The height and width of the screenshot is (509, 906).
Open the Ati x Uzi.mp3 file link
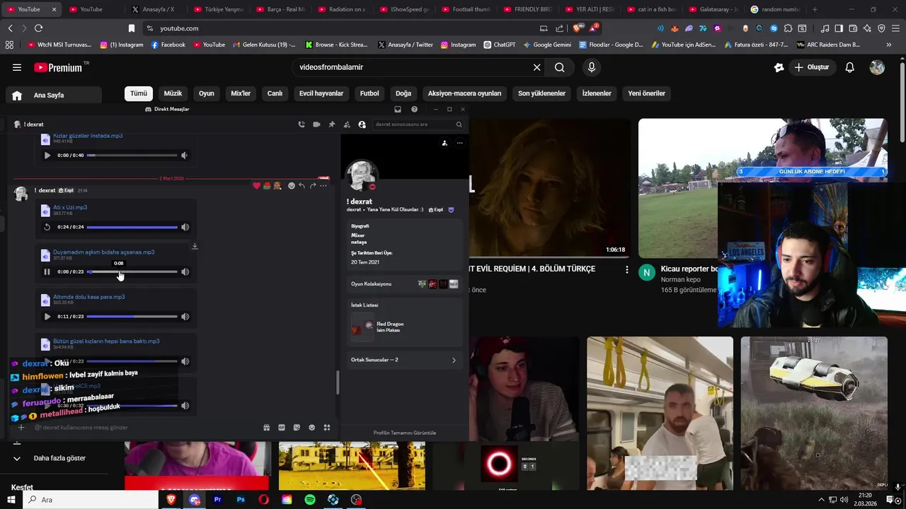pyautogui.click(x=70, y=207)
